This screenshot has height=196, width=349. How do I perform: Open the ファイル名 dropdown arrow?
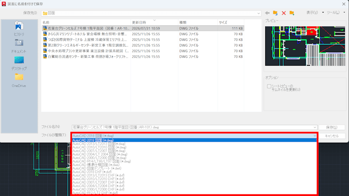click(315, 127)
